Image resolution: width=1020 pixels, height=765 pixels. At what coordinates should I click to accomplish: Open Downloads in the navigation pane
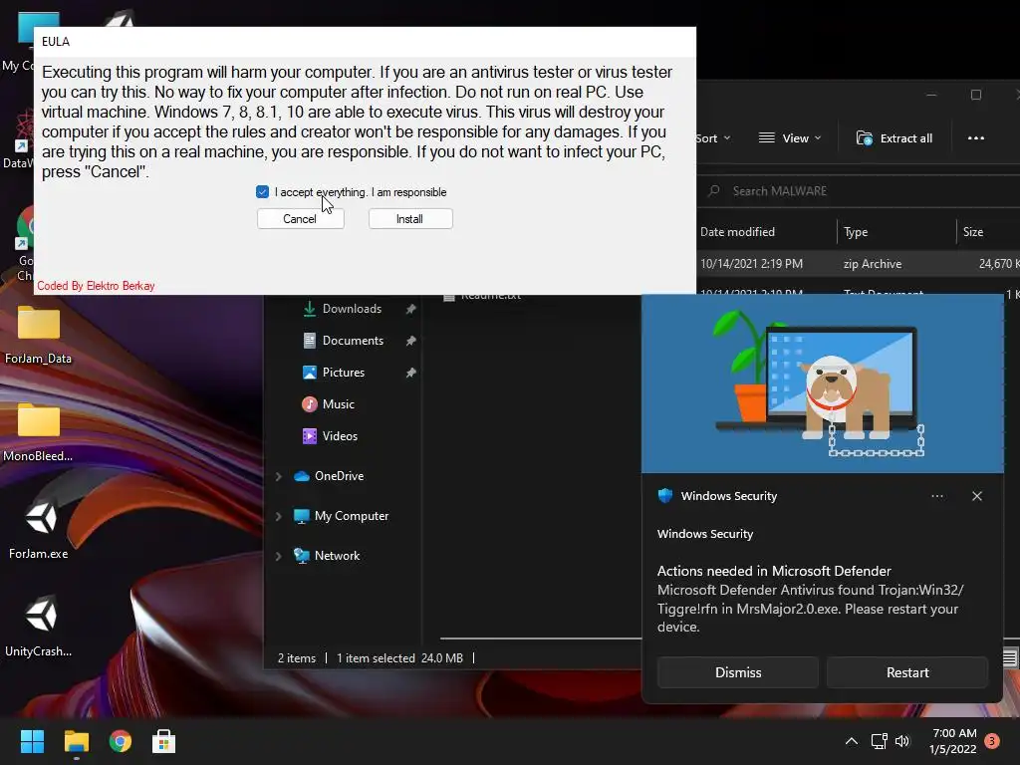click(x=352, y=309)
